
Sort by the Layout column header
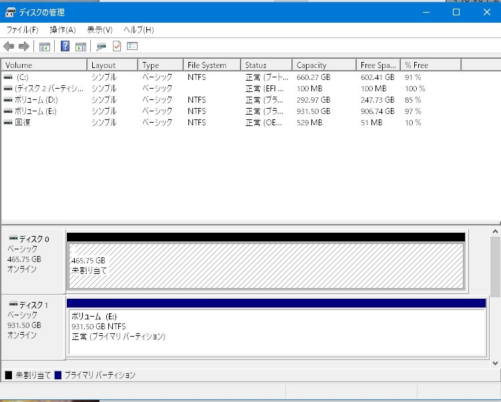112,65
